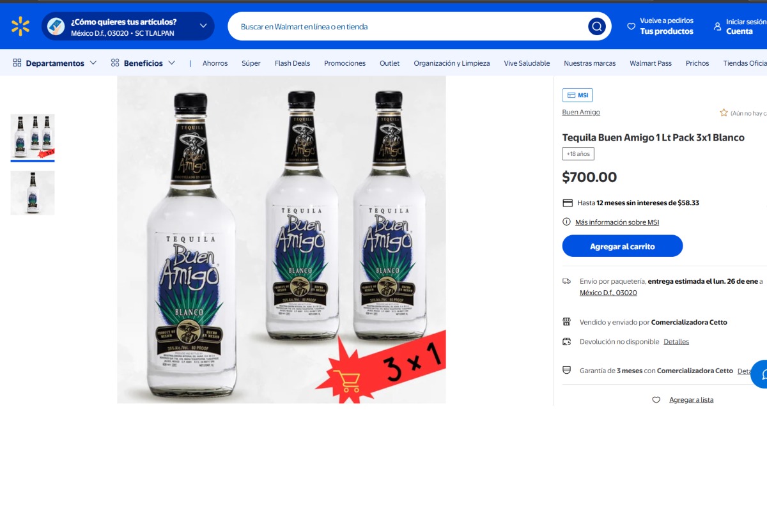Open the Flash Deals menu item
This screenshot has width=767, height=508.
(x=292, y=63)
